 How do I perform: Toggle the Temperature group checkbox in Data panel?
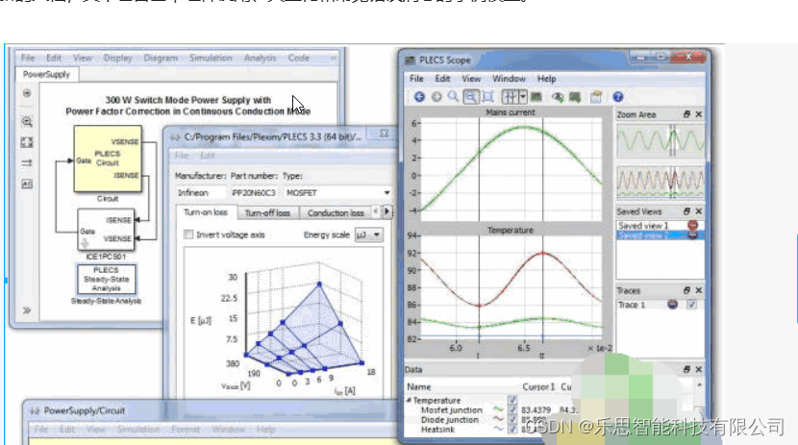click(512, 400)
